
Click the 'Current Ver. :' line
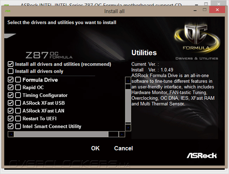point(145,64)
